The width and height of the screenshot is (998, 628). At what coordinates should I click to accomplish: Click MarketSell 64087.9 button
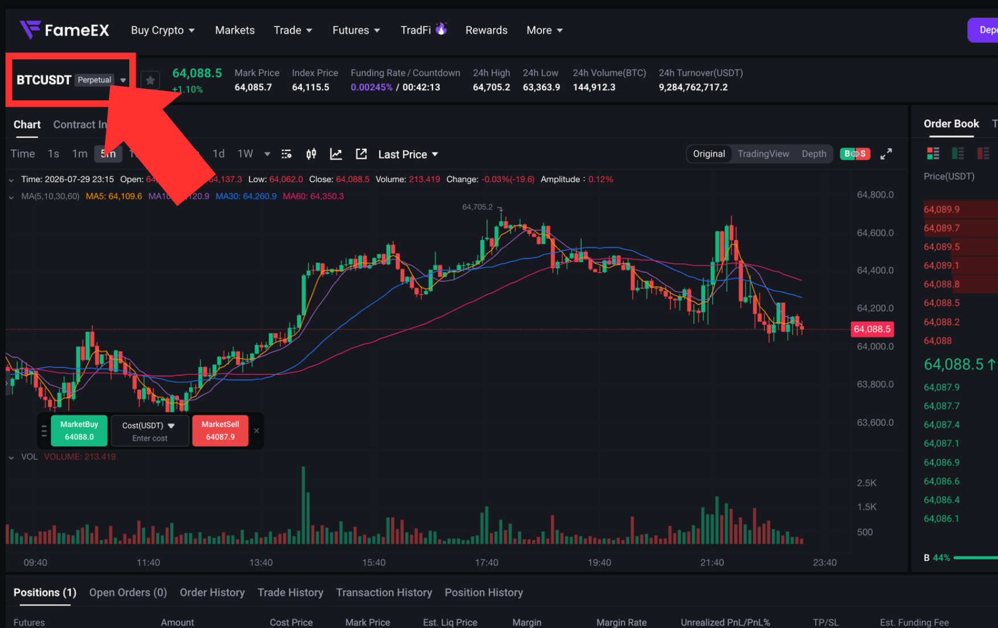[x=220, y=431]
